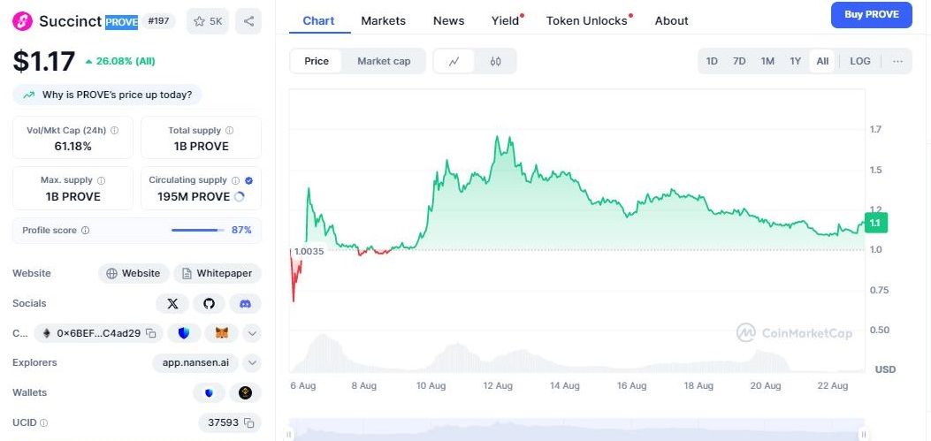Show info for Vol/Mkt Cap (24h)
The width and height of the screenshot is (931, 441).
click(115, 131)
